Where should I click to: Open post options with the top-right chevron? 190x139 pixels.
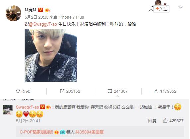(180, 7)
